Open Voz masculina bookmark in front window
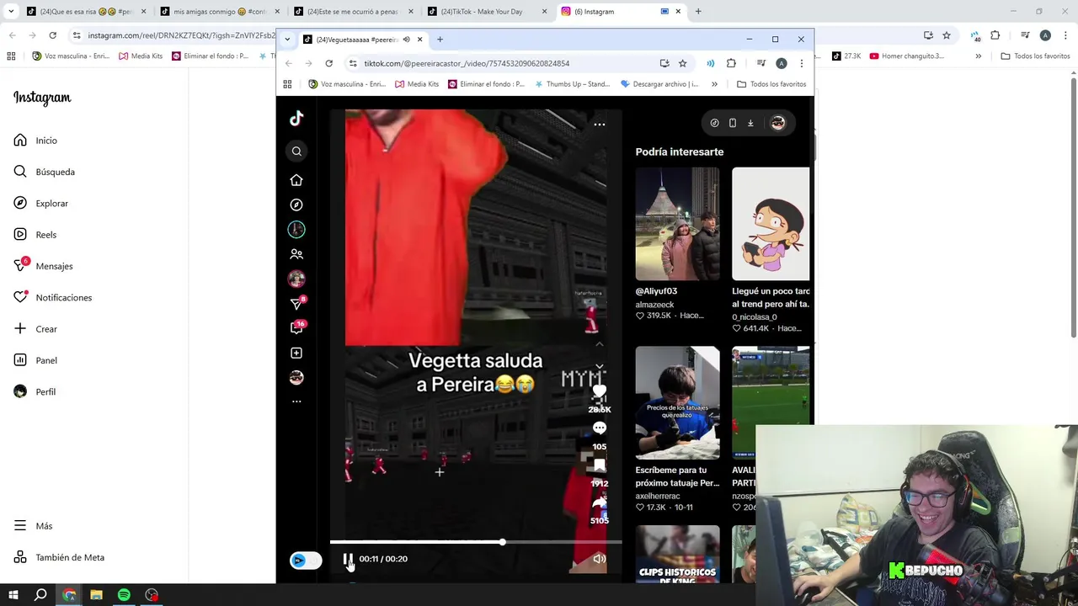Screen dimensions: 1078x606 347,84
